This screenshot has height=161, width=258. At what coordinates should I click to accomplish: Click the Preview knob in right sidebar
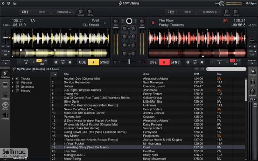click(x=252, y=92)
